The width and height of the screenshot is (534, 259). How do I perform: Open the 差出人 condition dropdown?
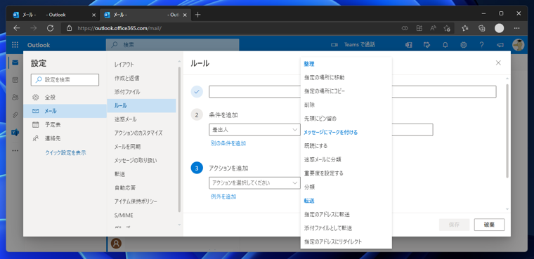254,130
